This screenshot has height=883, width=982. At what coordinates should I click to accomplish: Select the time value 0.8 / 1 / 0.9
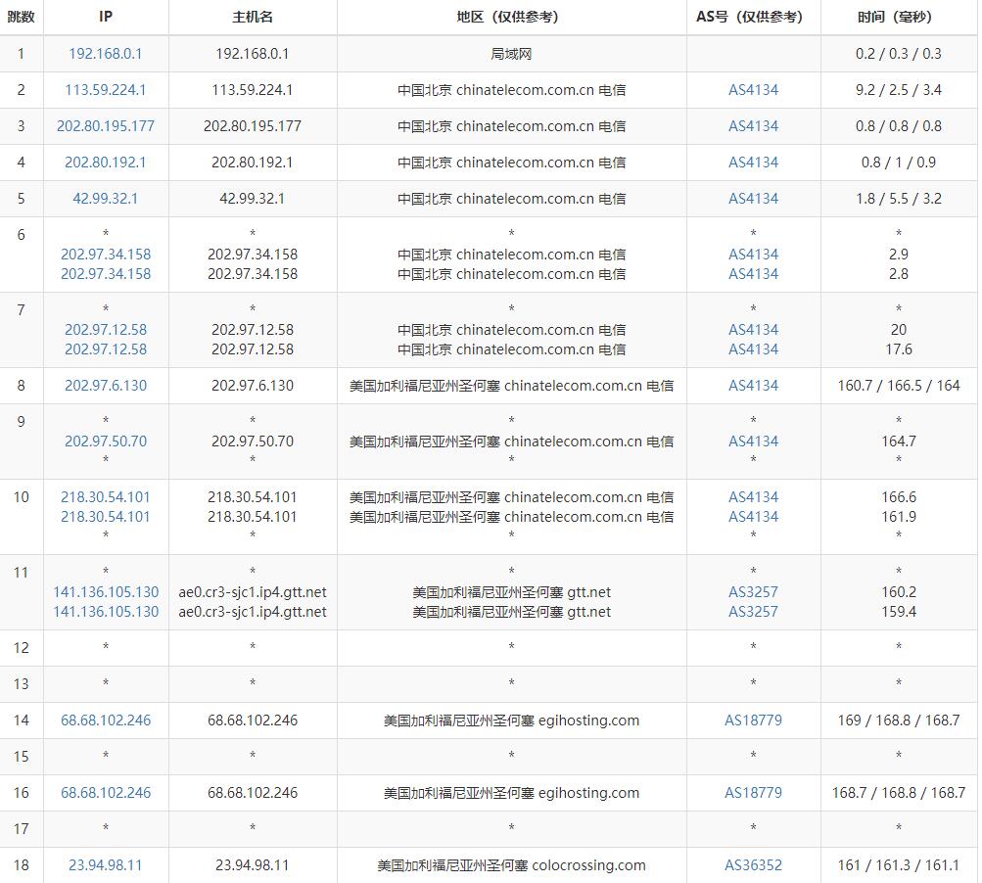(x=899, y=163)
